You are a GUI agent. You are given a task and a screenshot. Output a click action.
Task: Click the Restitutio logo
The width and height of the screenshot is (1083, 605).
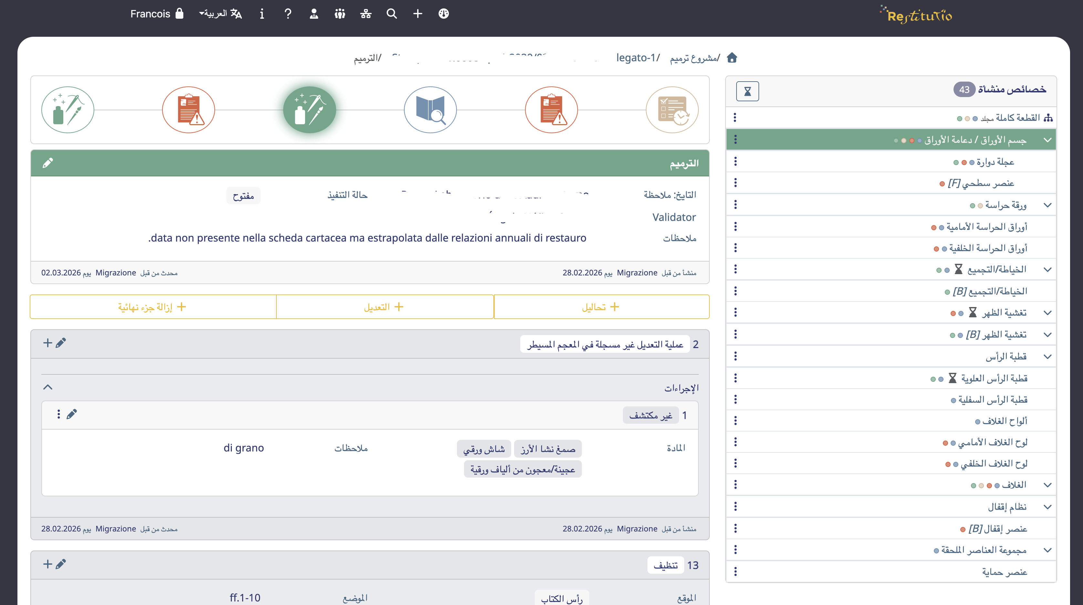(919, 15)
